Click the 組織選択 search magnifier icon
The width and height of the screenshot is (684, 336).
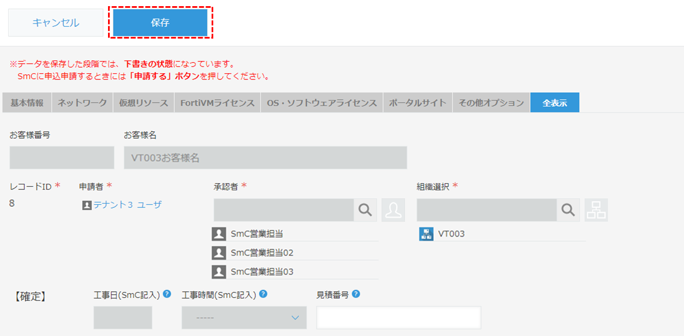(568, 210)
